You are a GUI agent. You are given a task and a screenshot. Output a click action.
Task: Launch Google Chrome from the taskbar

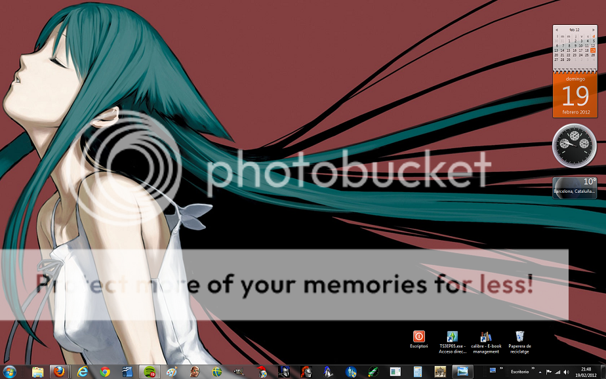pos(105,372)
